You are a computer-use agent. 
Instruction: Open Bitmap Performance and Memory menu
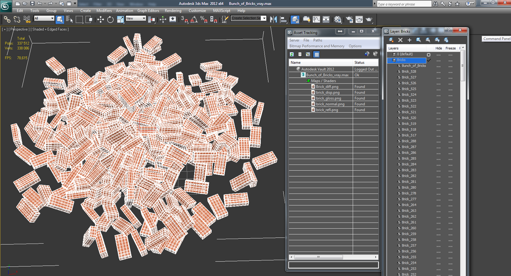pos(317,46)
